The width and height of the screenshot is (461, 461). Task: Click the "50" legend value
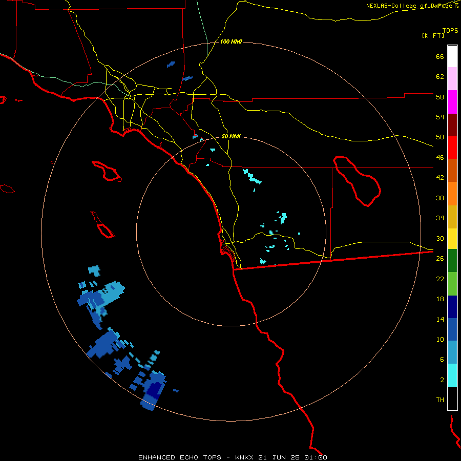tap(440, 137)
